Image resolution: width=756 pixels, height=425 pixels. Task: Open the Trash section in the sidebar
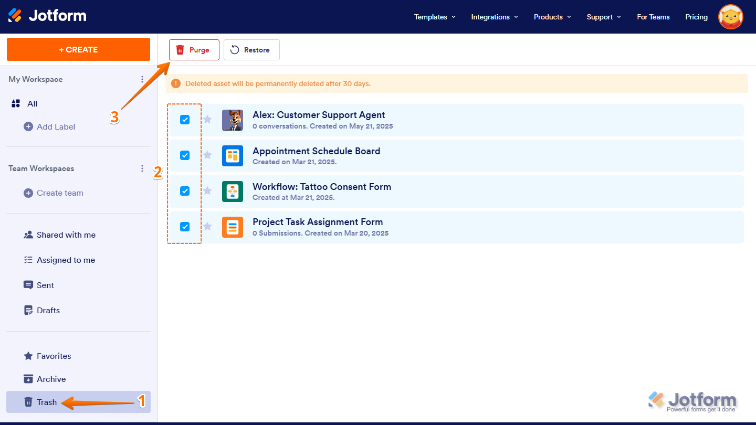click(46, 402)
